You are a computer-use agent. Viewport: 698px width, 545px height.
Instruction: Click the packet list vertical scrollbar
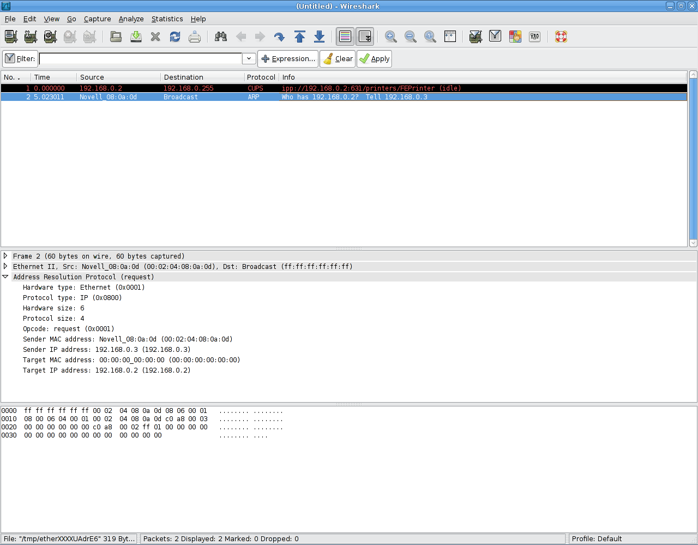(x=693, y=159)
